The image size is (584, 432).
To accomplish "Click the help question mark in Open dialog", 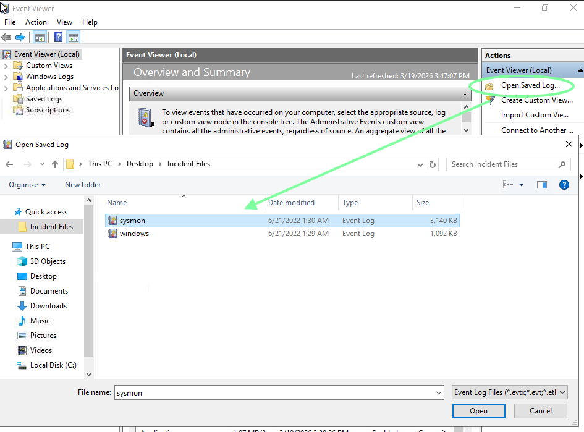I will (x=564, y=185).
